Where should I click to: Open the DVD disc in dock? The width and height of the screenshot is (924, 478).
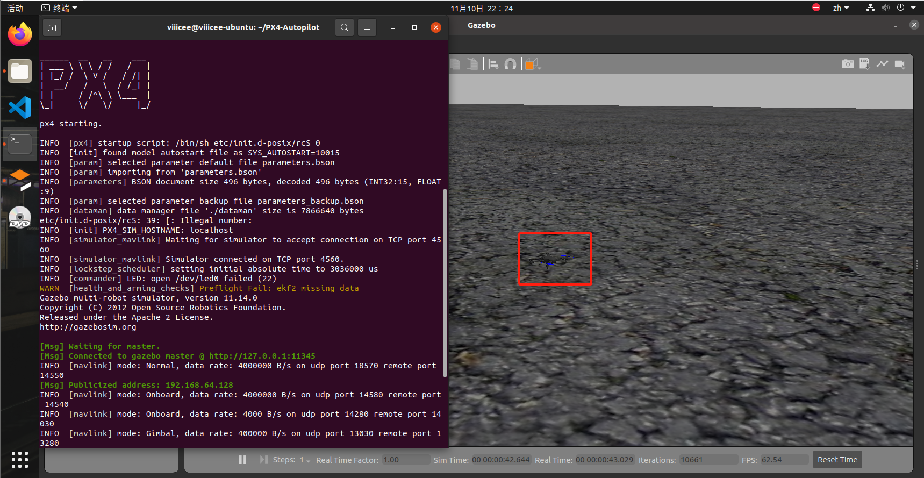pos(20,217)
